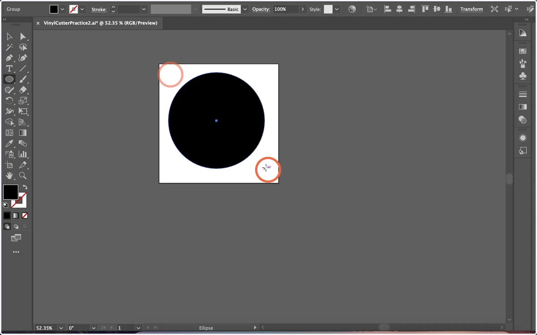The image size is (537, 335).
Task: Open the Stroke panel link
Action: pyautogui.click(x=99, y=9)
